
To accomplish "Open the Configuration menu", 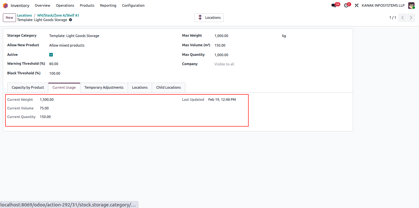I will pyautogui.click(x=133, y=5).
